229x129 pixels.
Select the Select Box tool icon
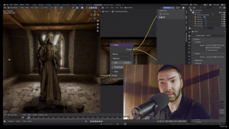(x=161, y=14)
